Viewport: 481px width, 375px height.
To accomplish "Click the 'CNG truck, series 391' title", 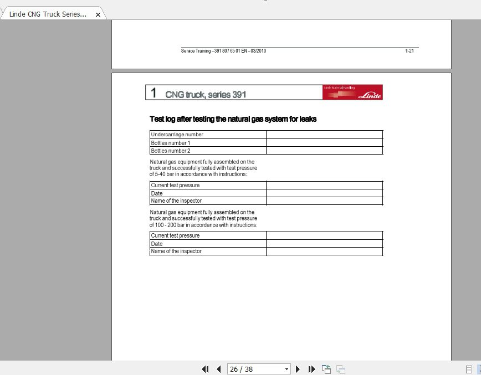I will click(x=206, y=94).
